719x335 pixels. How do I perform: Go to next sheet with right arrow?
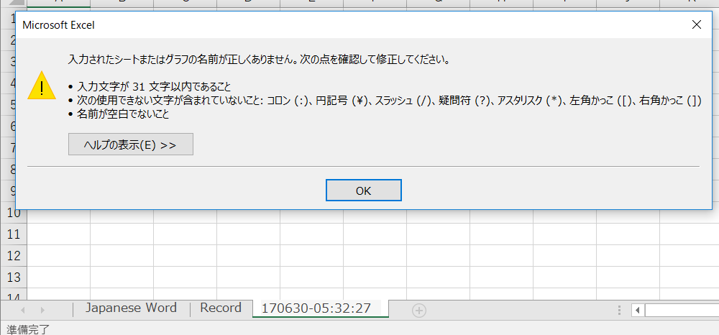coord(42,311)
